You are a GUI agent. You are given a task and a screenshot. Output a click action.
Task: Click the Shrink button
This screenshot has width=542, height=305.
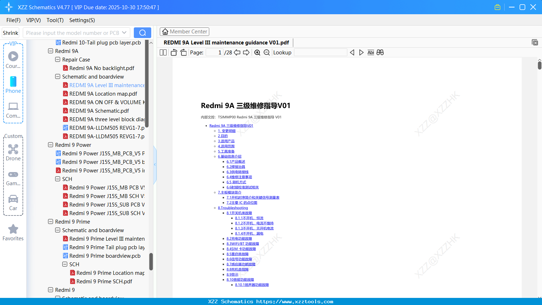(11, 33)
